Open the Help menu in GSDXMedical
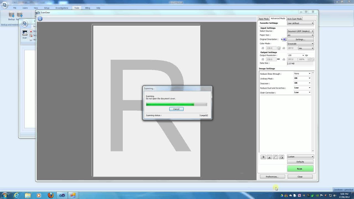354x199 pixels. pyautogui.click(x=98, y=8)
